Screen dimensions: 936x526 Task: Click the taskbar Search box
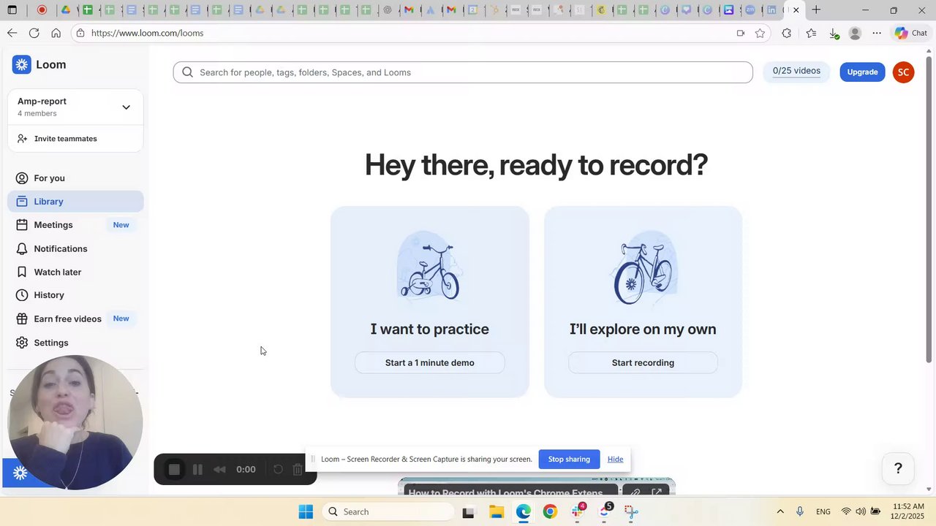pyautogui.click(x=388, y=512)
